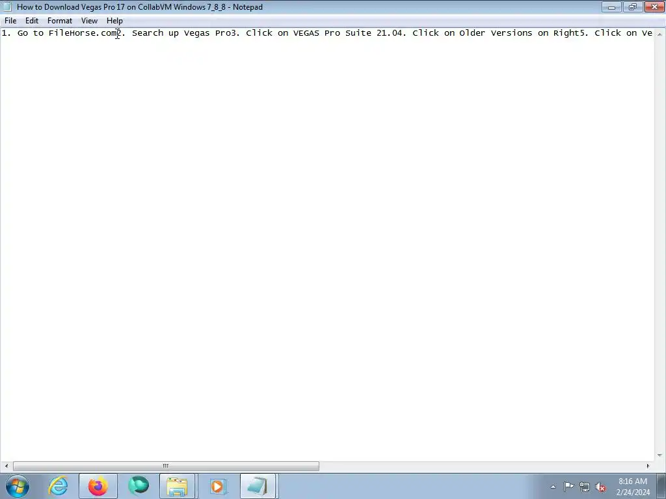Image resolution: width=666 pixels, height=499 pixels.
Task: Select the Notepad taskbar button
Action: pos(258,486)
